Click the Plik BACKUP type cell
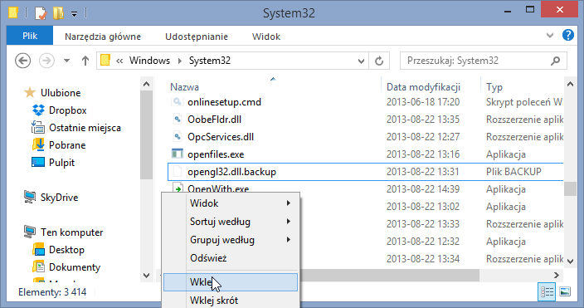Image resolution: width=584 pixels, height=308 pixels. coord(513,172)
